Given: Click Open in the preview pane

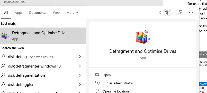Looking at the screenshot, I should coord(106,75).
